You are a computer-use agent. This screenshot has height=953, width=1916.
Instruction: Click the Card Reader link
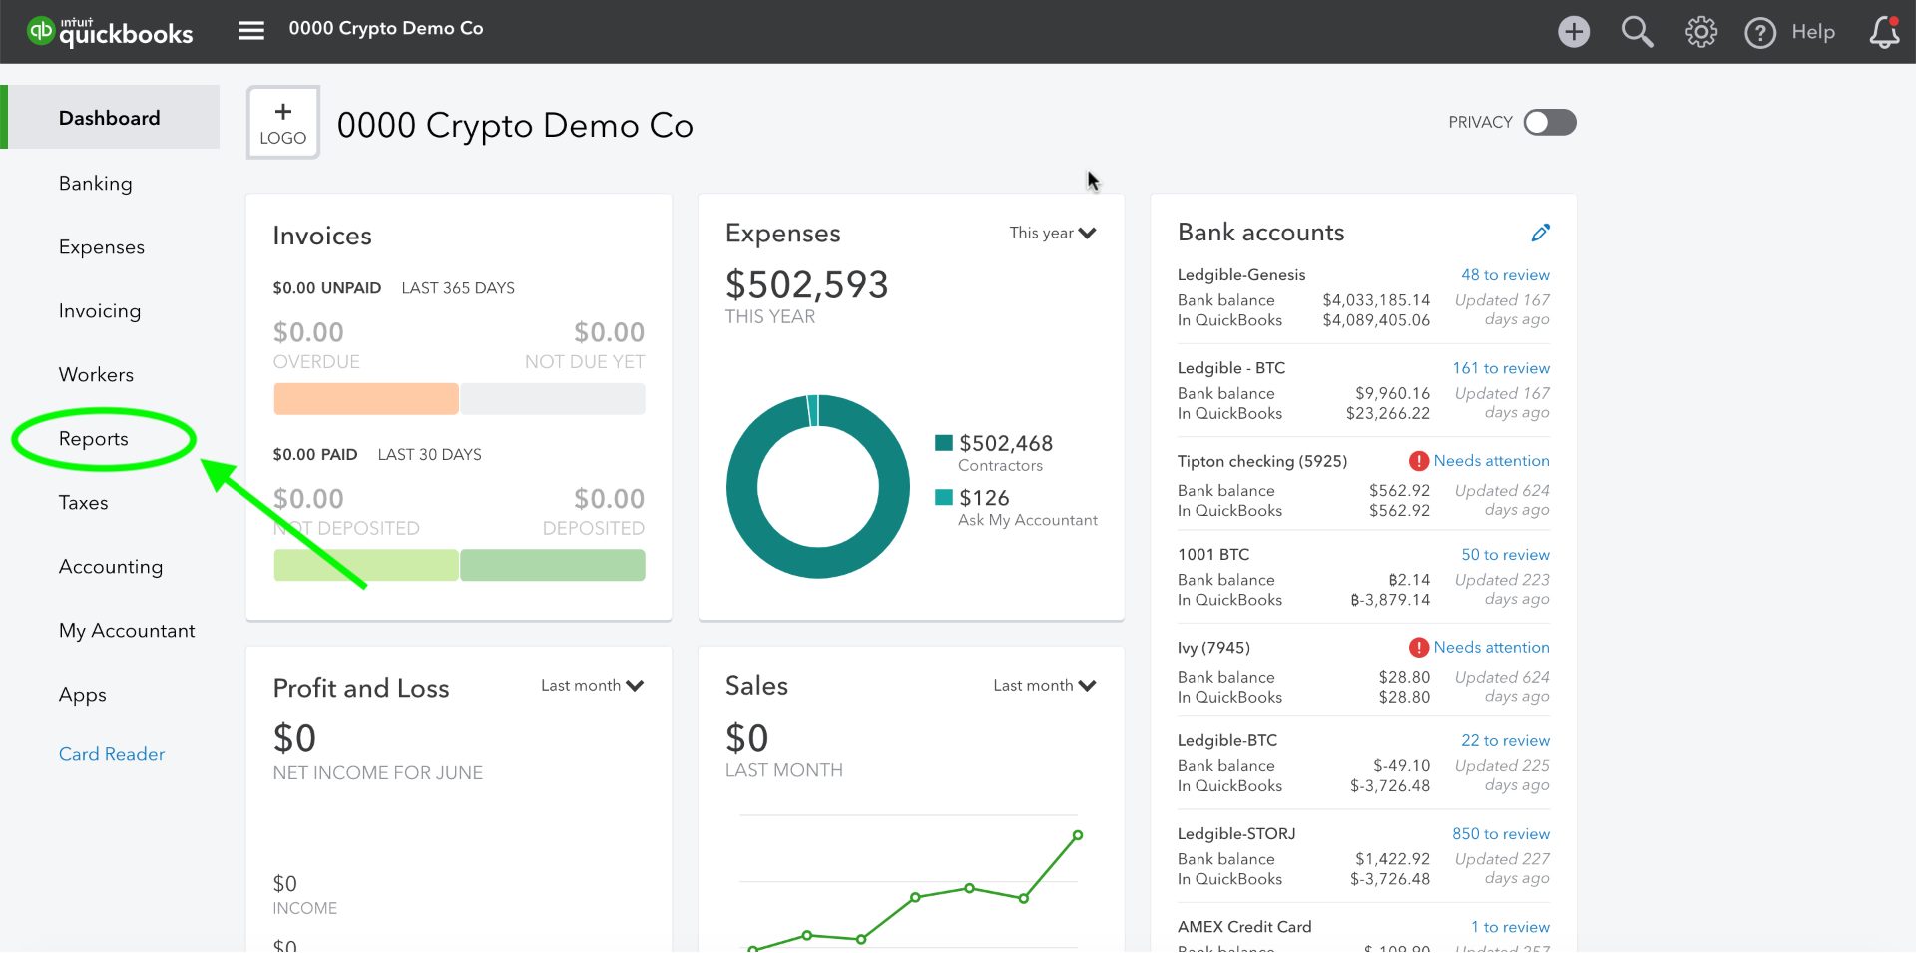pos(112,754)
